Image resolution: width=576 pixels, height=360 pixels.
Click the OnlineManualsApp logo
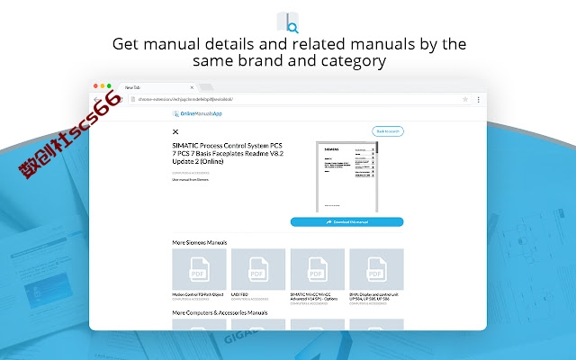coord(197,113)
